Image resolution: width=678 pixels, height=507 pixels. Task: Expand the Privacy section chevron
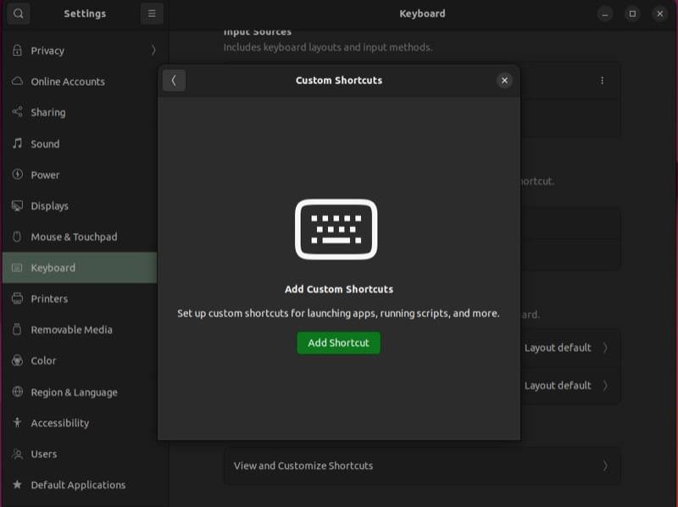153,50
